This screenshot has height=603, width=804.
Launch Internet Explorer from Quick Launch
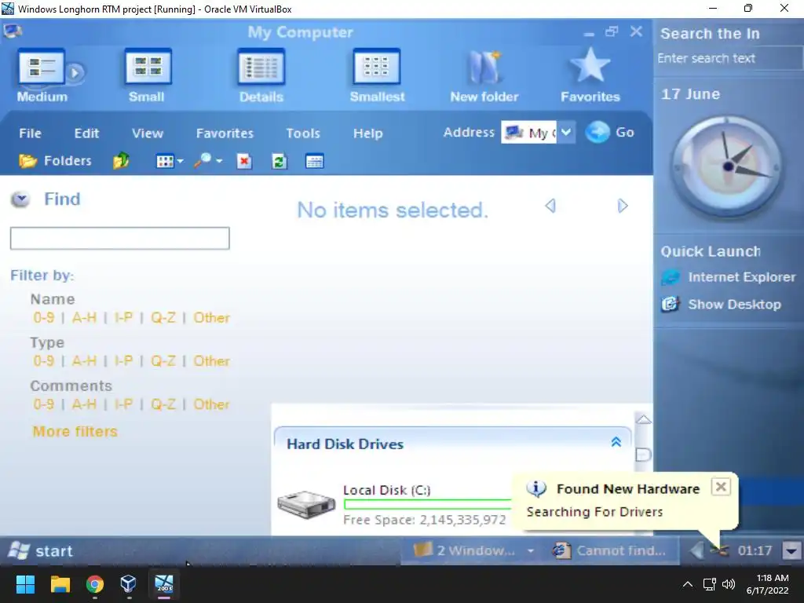[x=728, y=277]
